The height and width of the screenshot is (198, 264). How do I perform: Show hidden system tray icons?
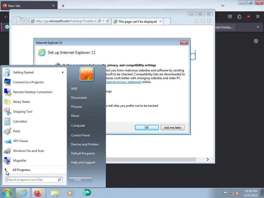219,193
